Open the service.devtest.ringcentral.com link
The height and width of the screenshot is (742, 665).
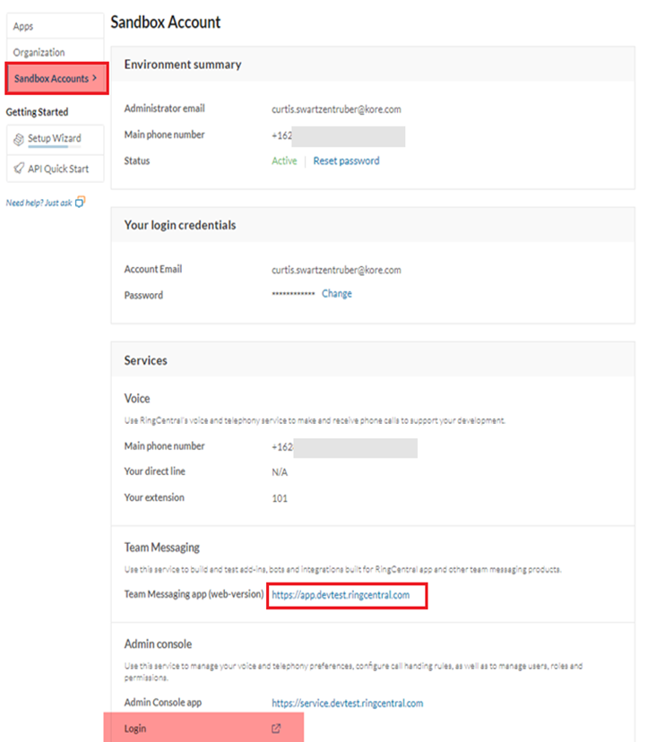coord(347,703)
